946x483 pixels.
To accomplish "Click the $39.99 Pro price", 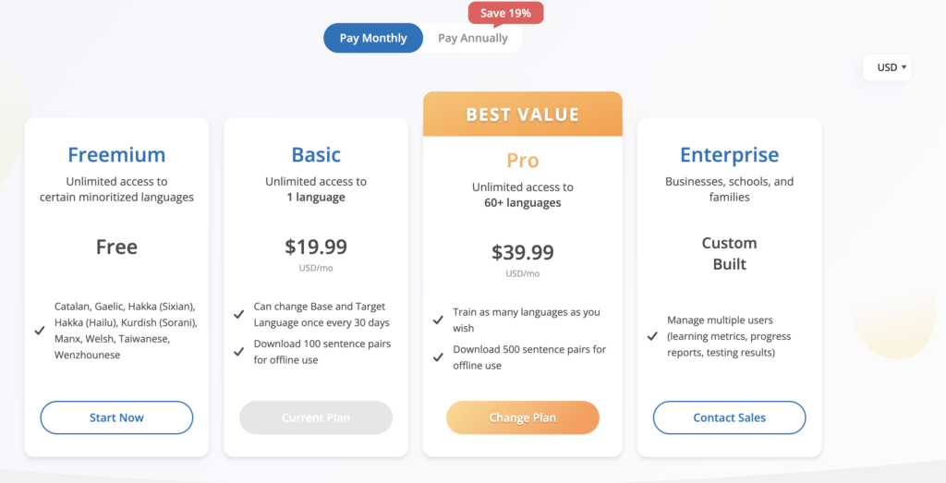I will [522, 252].
